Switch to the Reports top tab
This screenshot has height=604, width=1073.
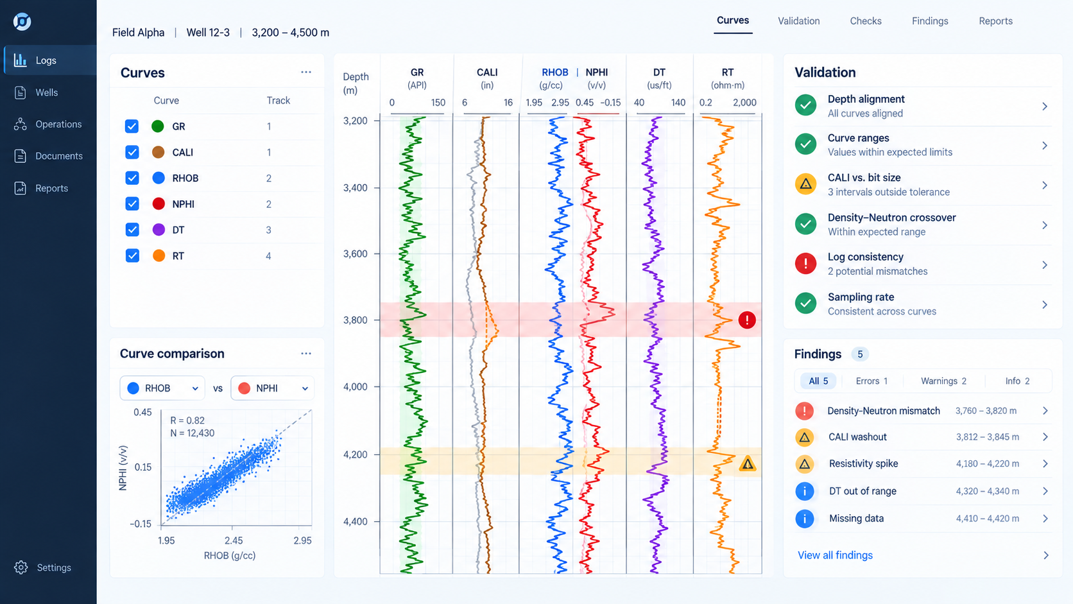[x=995, y=21]
